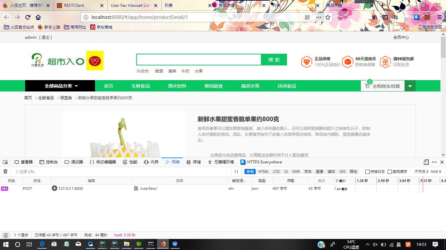Click the 正品保障 diamond badge icon

click(x=306, y=62)
